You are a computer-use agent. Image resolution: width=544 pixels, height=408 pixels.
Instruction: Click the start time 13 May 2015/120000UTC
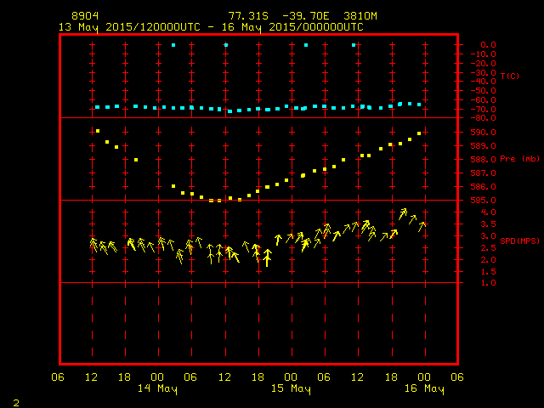click(x=129, y=27)
